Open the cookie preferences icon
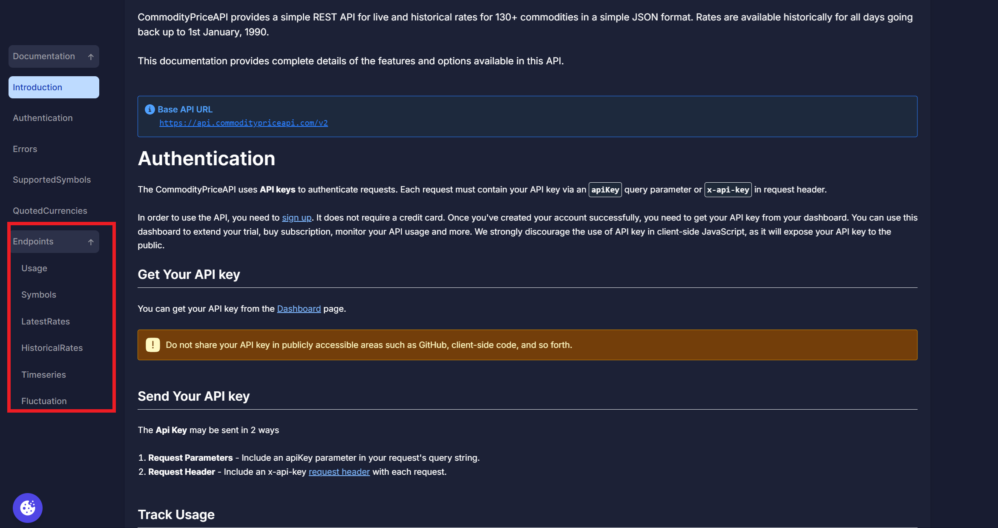 coord(28,508)
